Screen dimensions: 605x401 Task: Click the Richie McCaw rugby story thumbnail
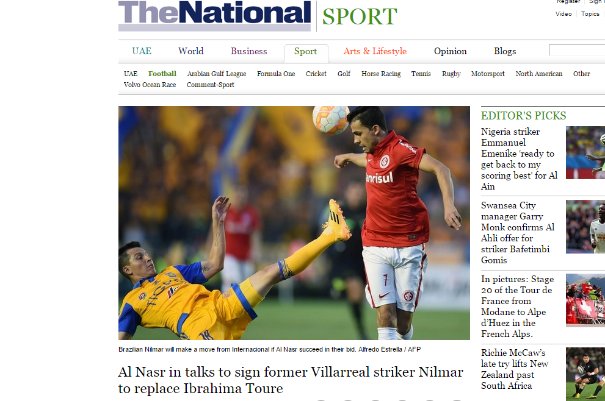[585, 374]
